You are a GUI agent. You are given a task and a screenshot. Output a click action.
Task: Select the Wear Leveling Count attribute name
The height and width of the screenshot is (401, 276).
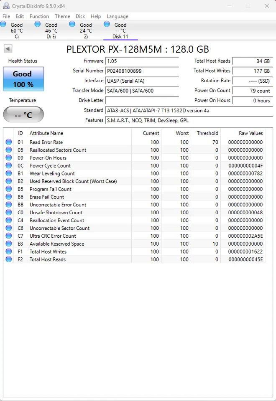point(52,173)
